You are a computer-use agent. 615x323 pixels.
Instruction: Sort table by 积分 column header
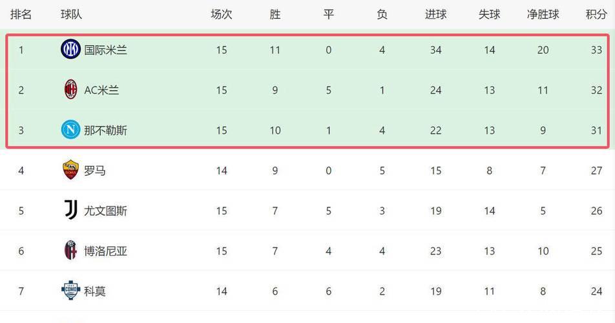[x=596, y=14]
